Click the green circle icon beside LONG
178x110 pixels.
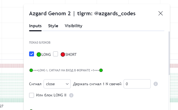coord(39,54)
